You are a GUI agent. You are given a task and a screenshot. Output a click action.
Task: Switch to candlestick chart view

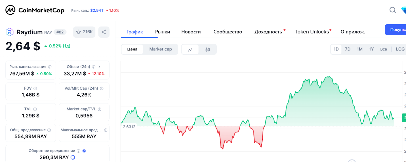[x=208, y=49]
